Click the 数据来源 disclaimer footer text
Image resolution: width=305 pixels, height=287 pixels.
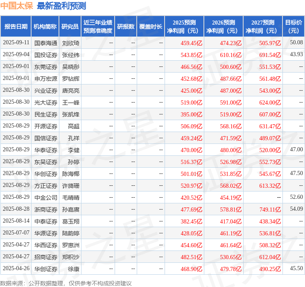[x=66, y=283]
